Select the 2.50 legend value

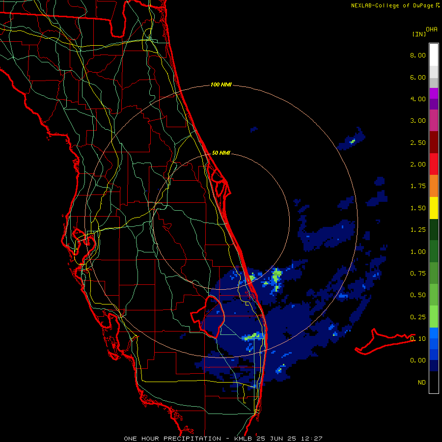(418, 142)
